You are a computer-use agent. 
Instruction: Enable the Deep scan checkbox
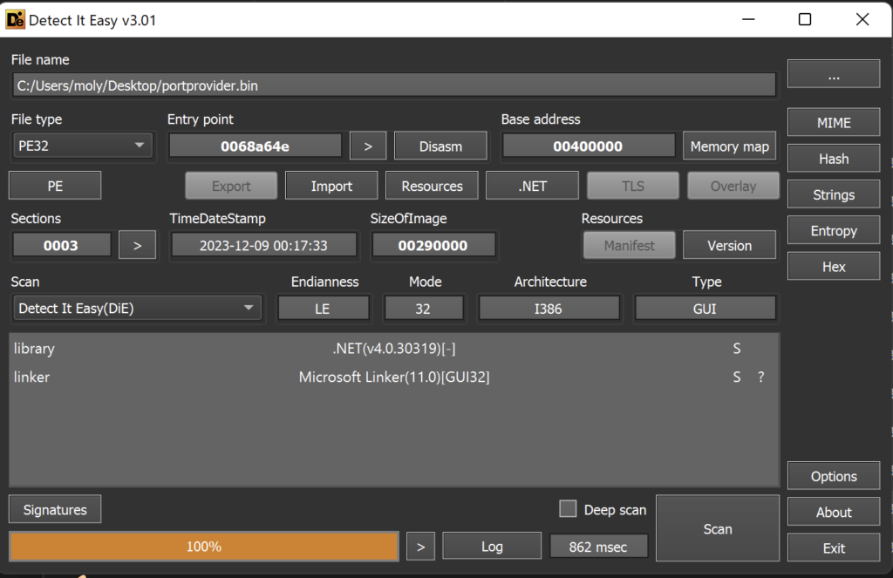tap(568, 509)
